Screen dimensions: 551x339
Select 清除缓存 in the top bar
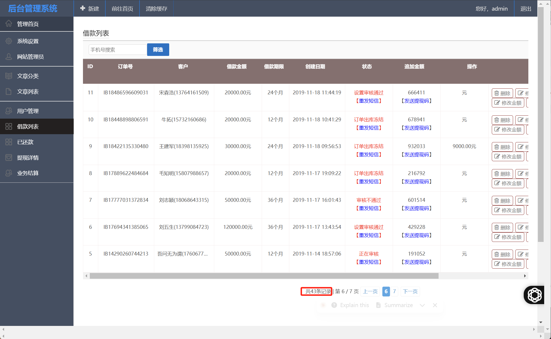coord(156,8)
